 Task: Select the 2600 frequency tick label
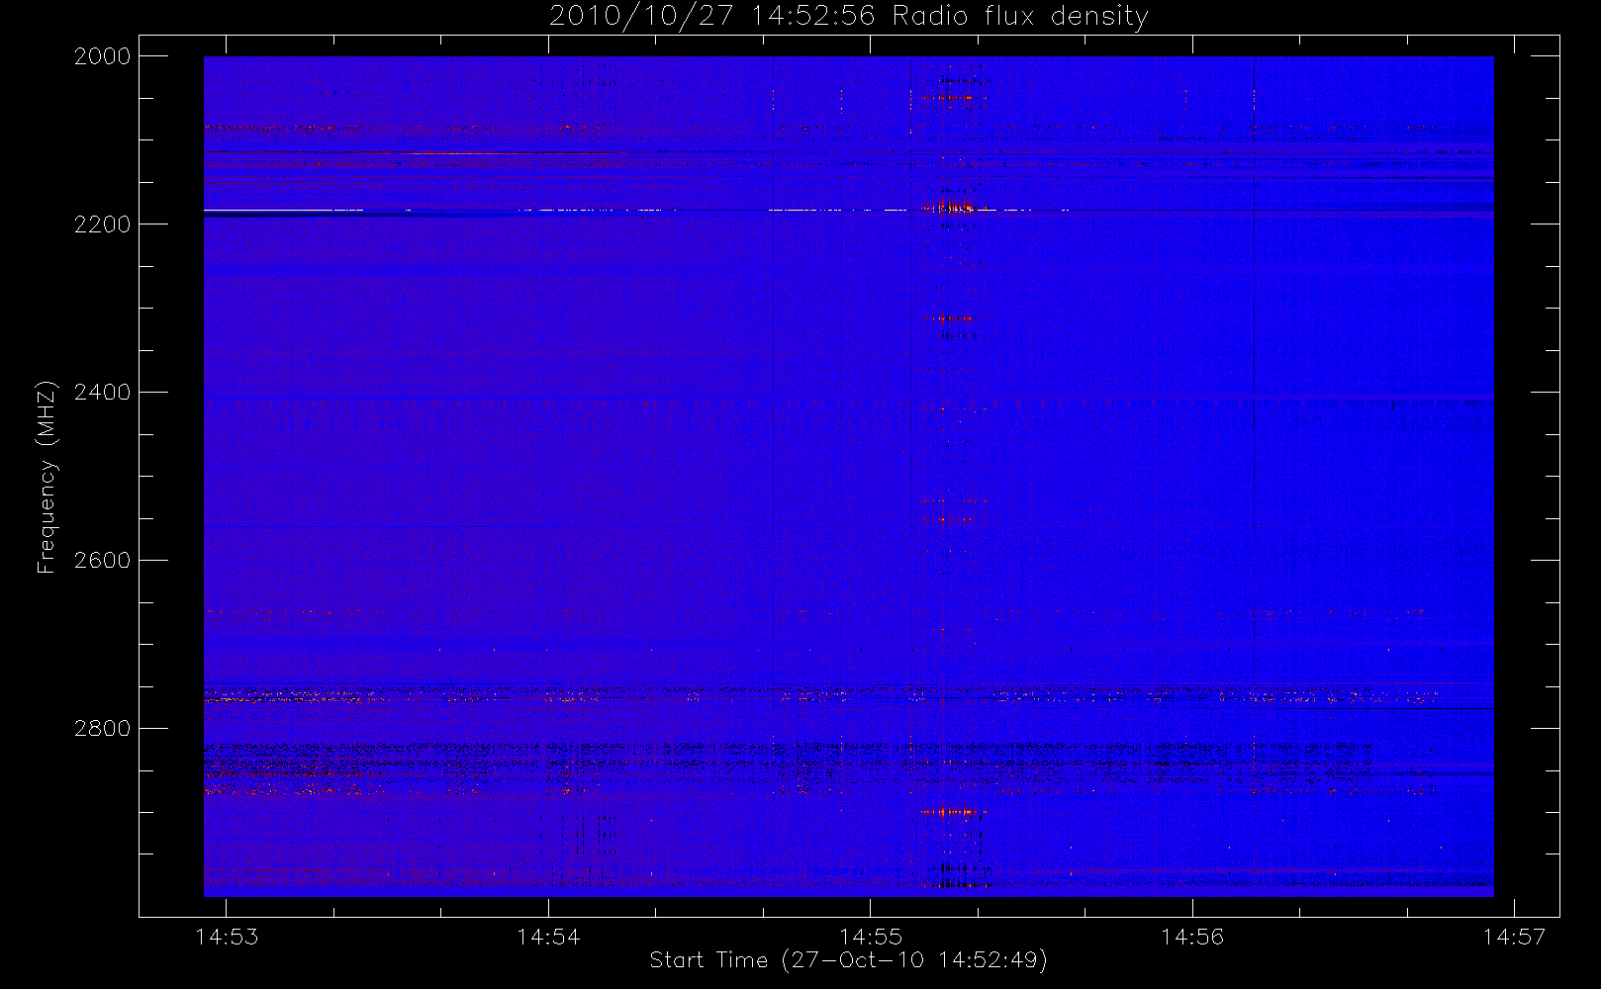[x=103, y=561]
